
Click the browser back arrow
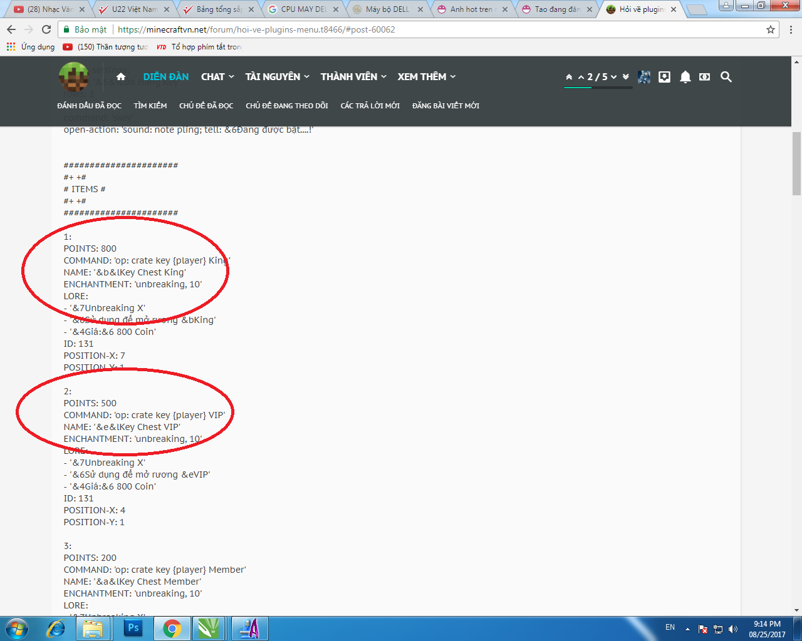tap(11, 29)
